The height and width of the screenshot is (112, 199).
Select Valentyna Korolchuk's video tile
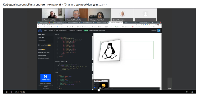tap(99, 15)
